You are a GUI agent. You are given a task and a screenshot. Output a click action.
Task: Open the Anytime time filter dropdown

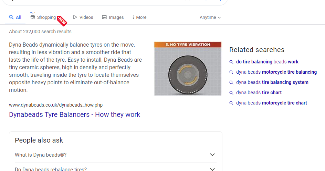point(210,17)
